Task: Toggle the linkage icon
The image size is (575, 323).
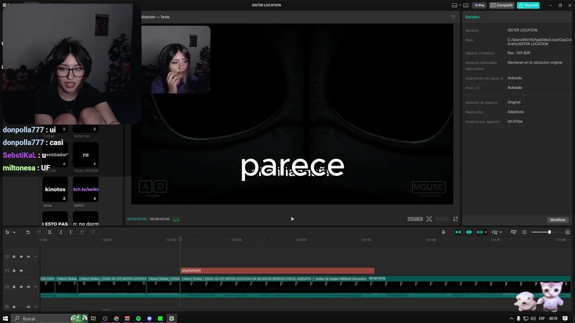Action: pos(479,232)
